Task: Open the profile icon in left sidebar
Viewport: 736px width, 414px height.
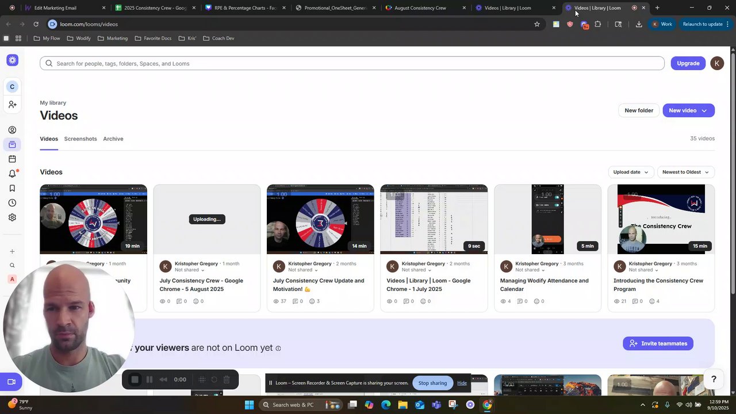Action: (x=12, y=130)
